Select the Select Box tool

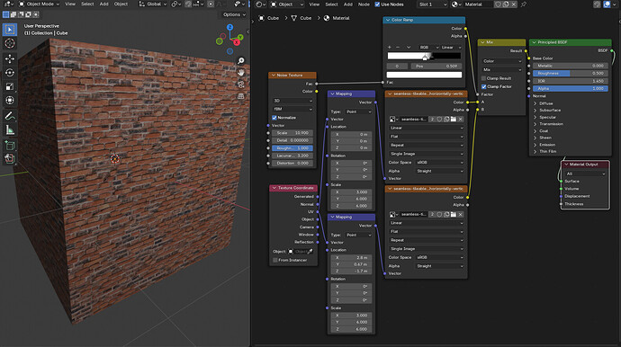pos(10,30)
